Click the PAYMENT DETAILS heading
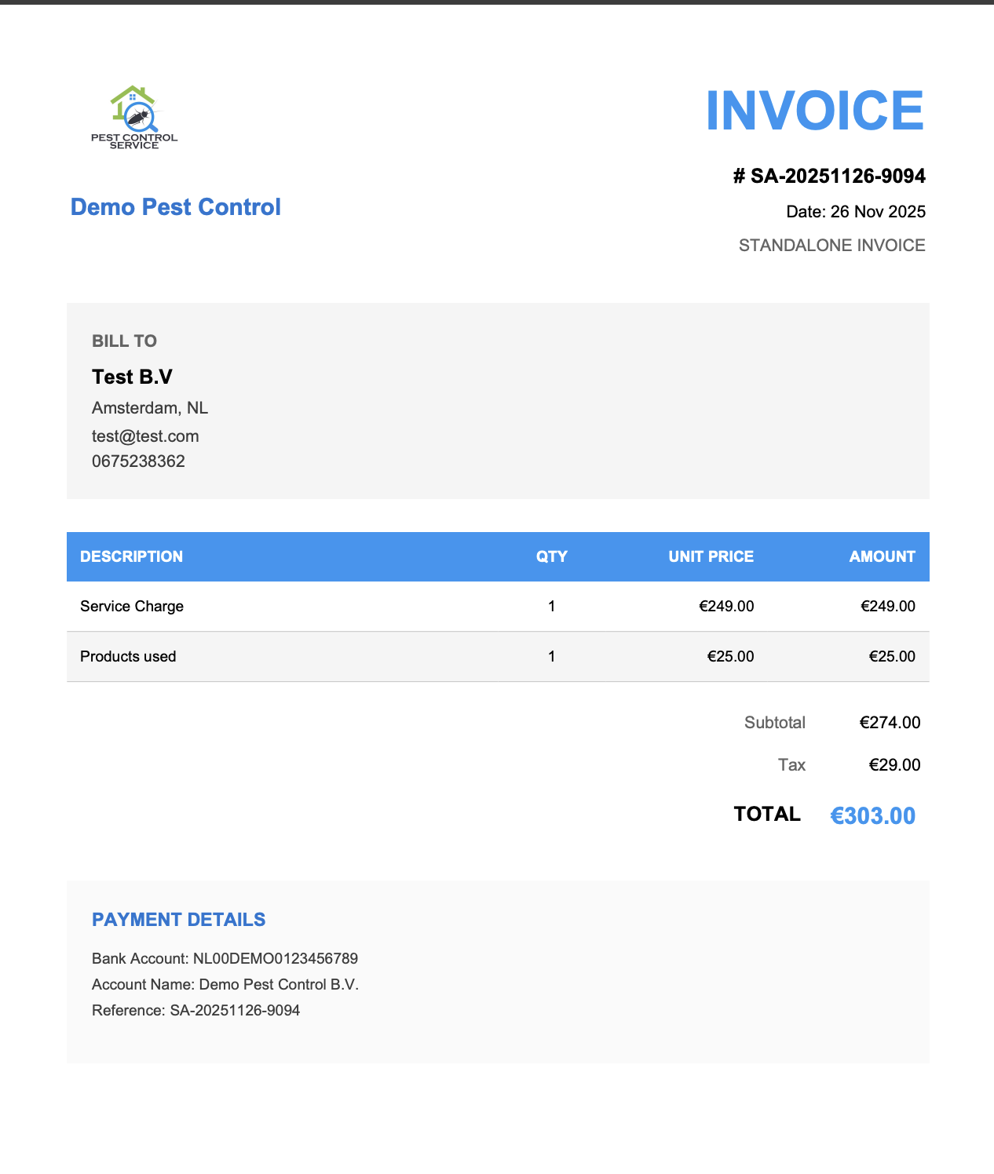Viewport: 994px width, 1174px height. (178, 920)
